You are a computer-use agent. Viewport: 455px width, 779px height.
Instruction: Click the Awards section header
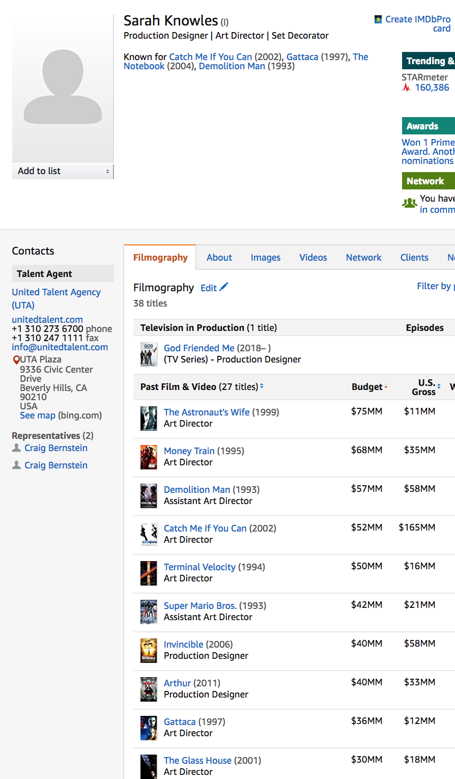tap(429, 126)
